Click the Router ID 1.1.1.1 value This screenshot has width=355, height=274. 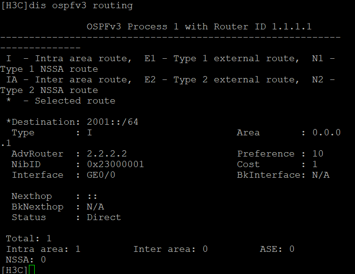pyautogui.click(x=292, y=26)
